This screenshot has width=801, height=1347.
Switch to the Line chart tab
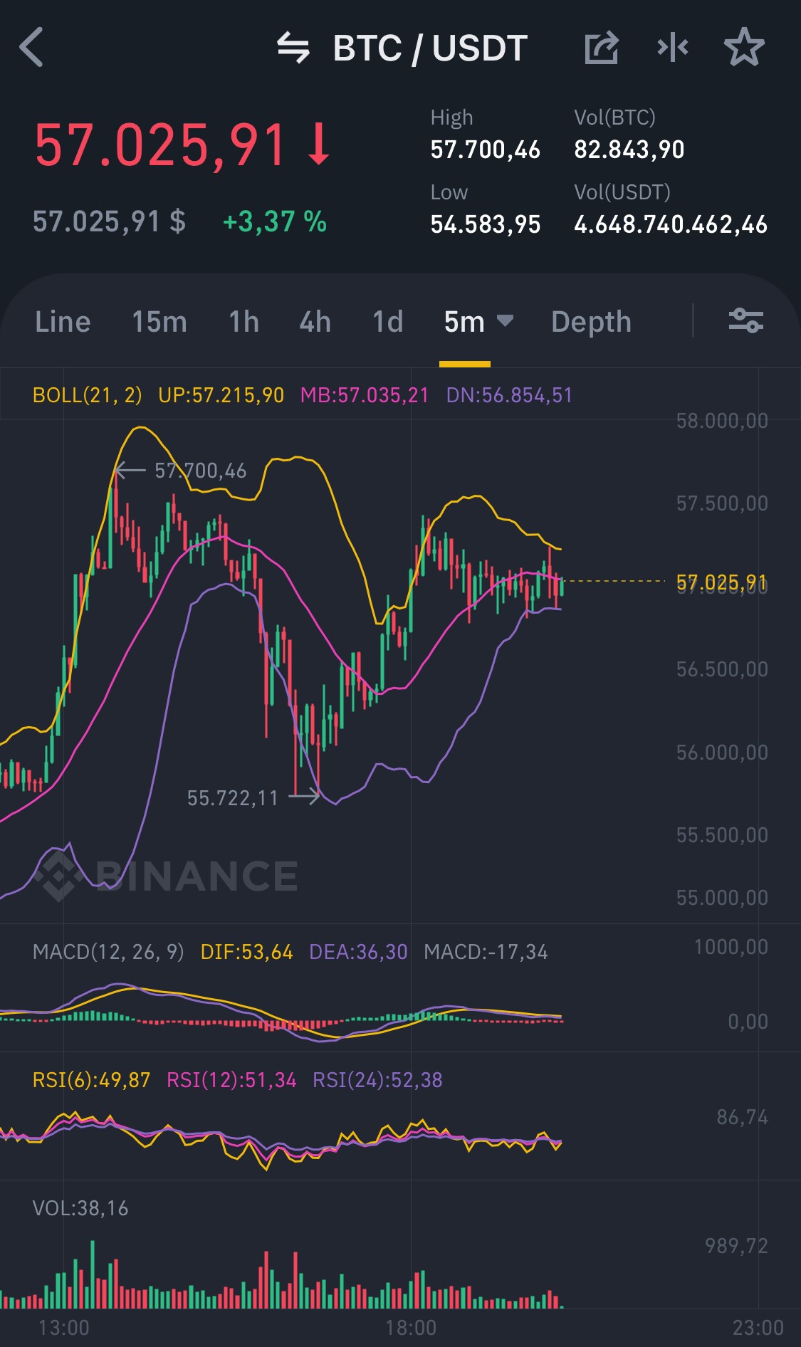coord(63,322)
